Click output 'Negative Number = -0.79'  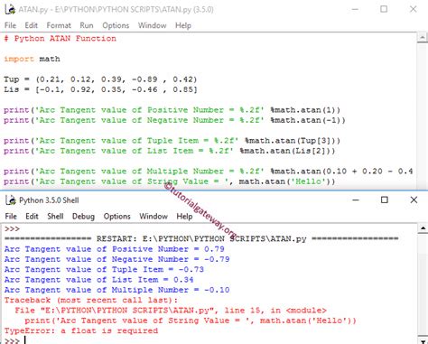[117, 259]
